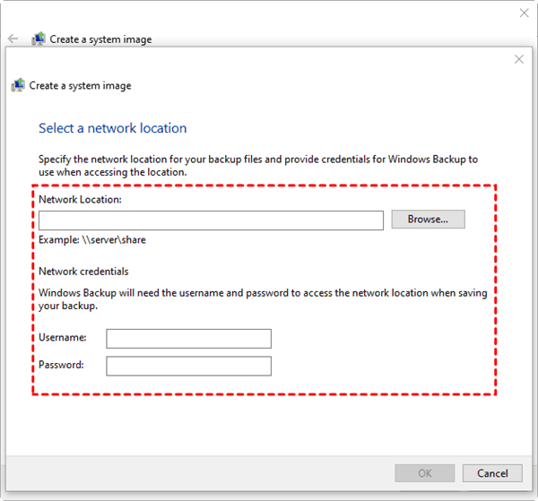Click the inner dialog's "Create a system image" title
This screenshot has width=538, height=501.
coord(80,86)
